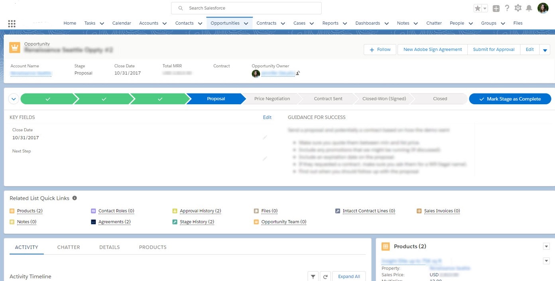Click the change owner icon beside owner name
Screen dimensions: 555x281
(298, 73)
